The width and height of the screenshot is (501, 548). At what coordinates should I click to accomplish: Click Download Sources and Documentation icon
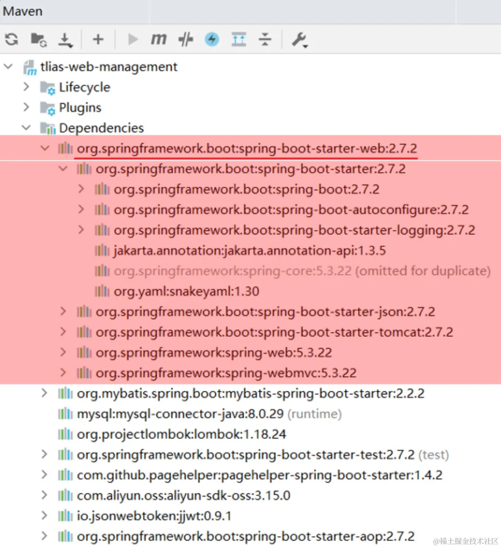pyautogui.click(x=65, y=40)
